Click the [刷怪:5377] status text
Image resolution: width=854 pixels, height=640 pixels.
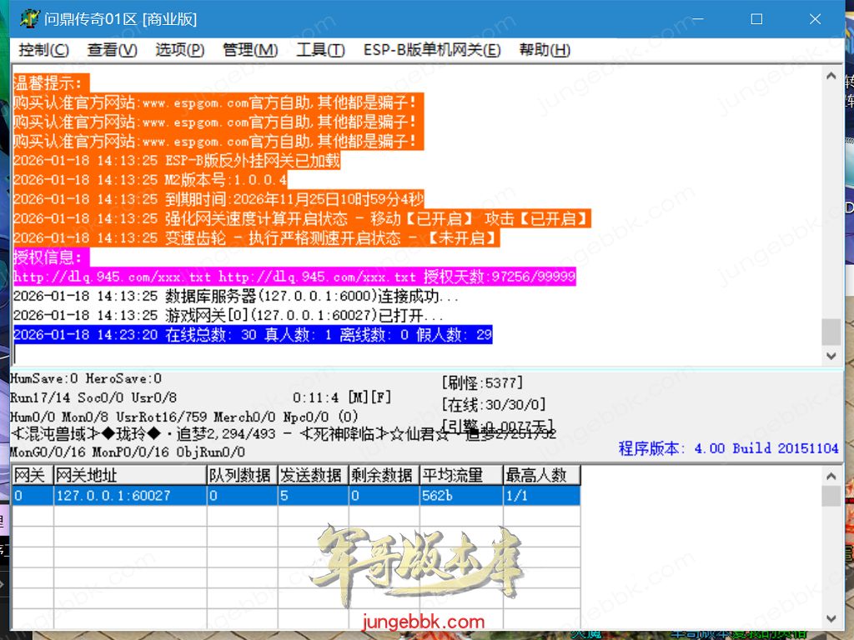[483, 383]
